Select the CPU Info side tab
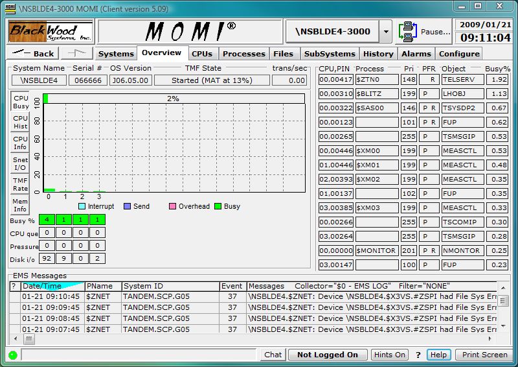This screenshot has height=367, width=518. (20, 143)
